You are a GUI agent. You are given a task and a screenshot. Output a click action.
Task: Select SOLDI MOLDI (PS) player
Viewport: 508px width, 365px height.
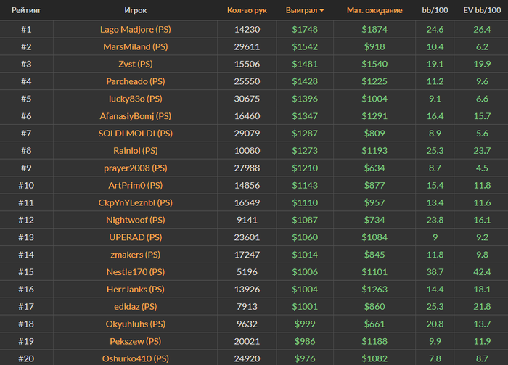(x=136, y=134)
